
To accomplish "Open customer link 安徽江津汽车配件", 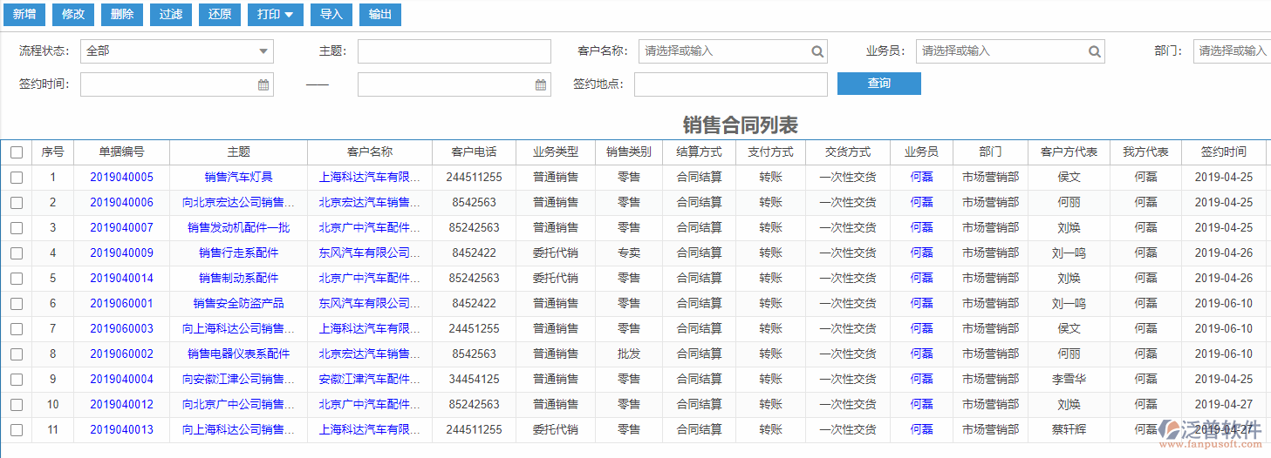I will pos(370,380).
